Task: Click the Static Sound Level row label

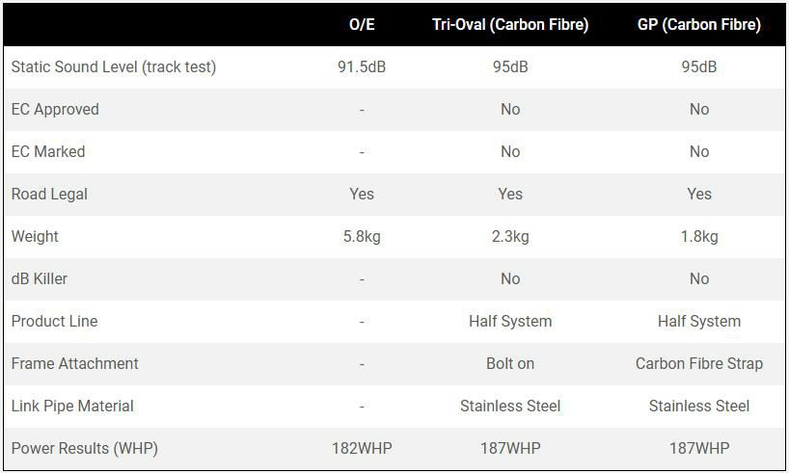Action: [x=113, y=67]
